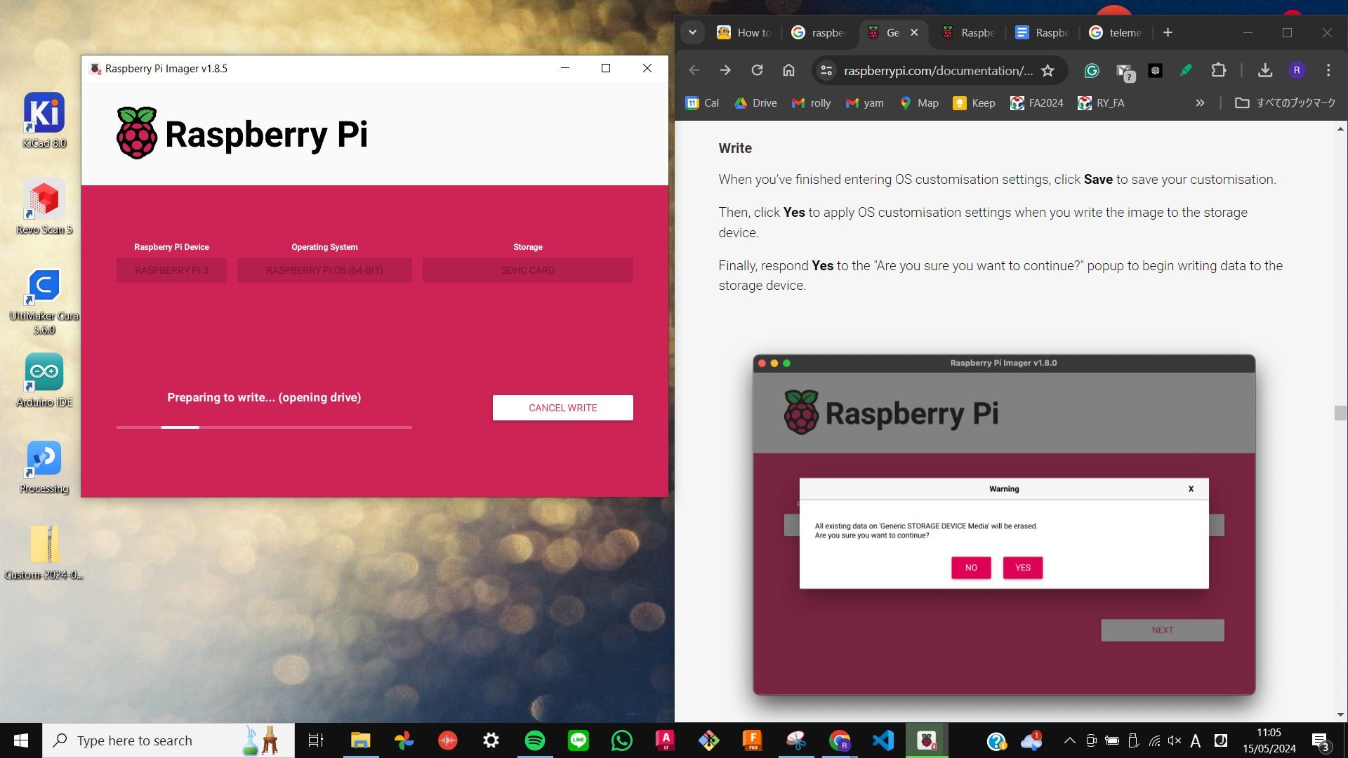Click the taskbar search box
Image resolution: width=1348 pixels, height=758 pixels.
click(x=168, y=740)
